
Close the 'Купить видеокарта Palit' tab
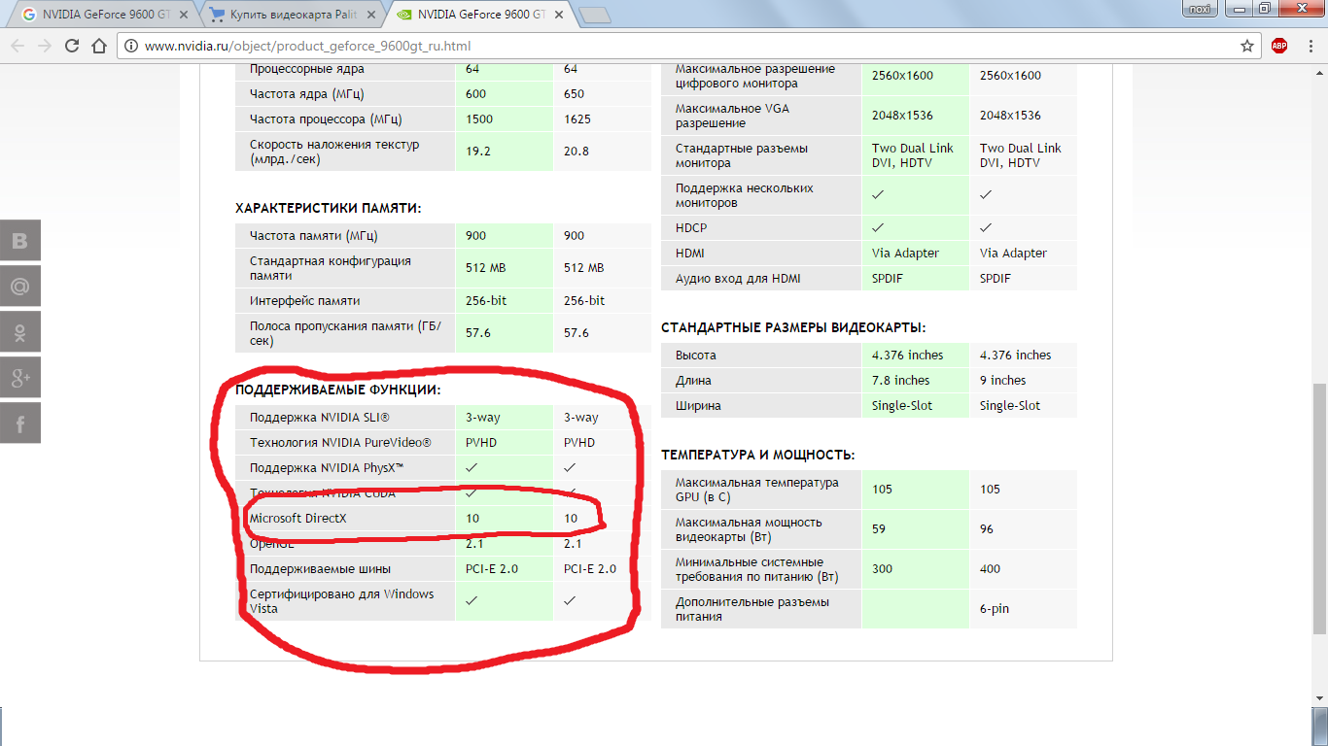click(x=369, y=15)
